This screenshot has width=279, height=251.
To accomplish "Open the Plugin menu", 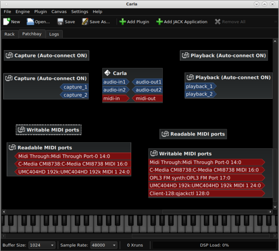I will tap(41, 12).
